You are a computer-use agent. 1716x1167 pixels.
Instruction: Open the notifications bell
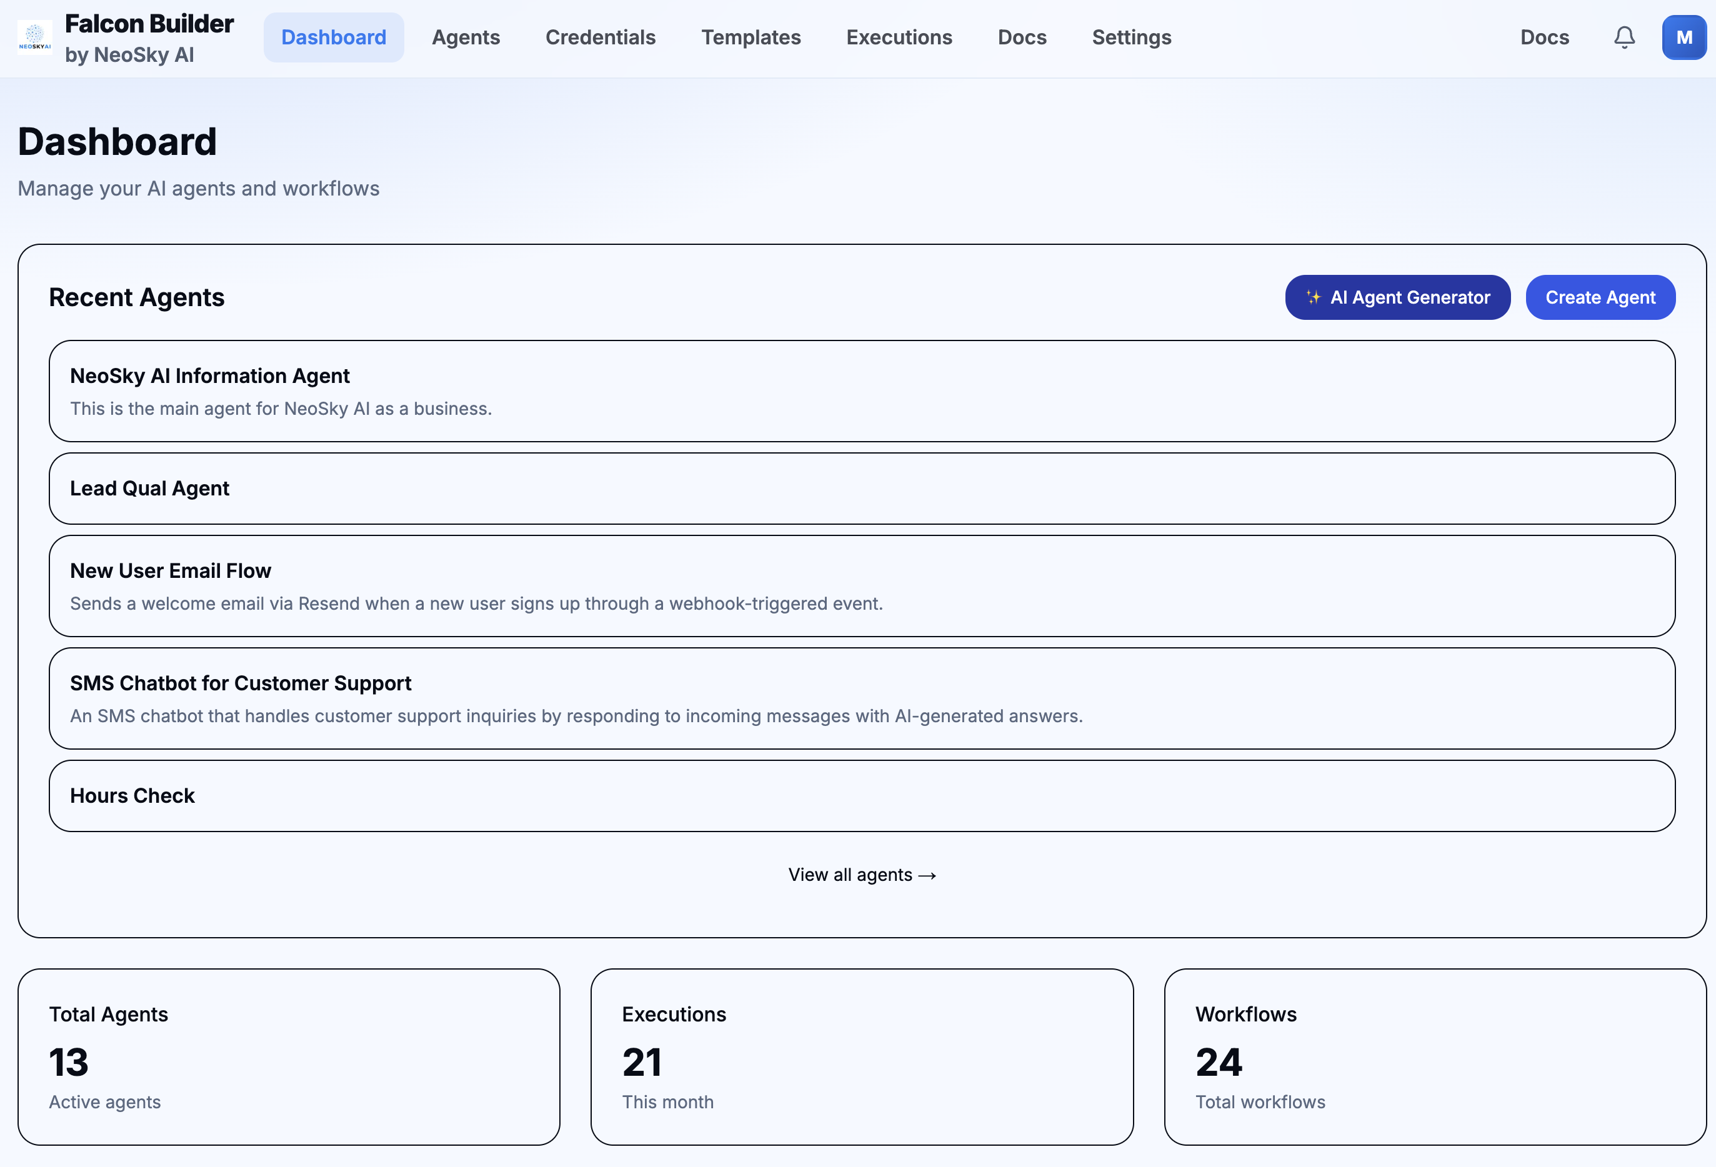pos(1624,37)
